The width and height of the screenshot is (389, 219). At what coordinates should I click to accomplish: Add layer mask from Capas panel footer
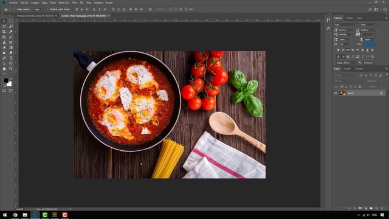point(360,208)
